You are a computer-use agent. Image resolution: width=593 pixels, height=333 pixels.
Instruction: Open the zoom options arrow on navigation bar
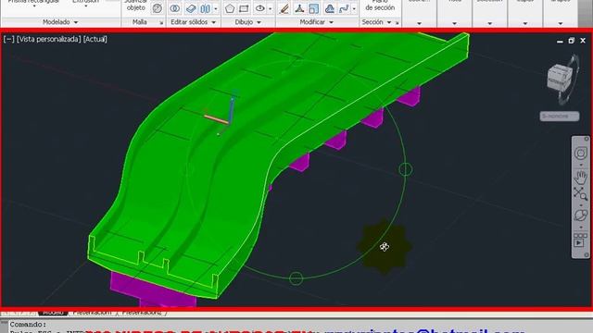click(581, 205)
